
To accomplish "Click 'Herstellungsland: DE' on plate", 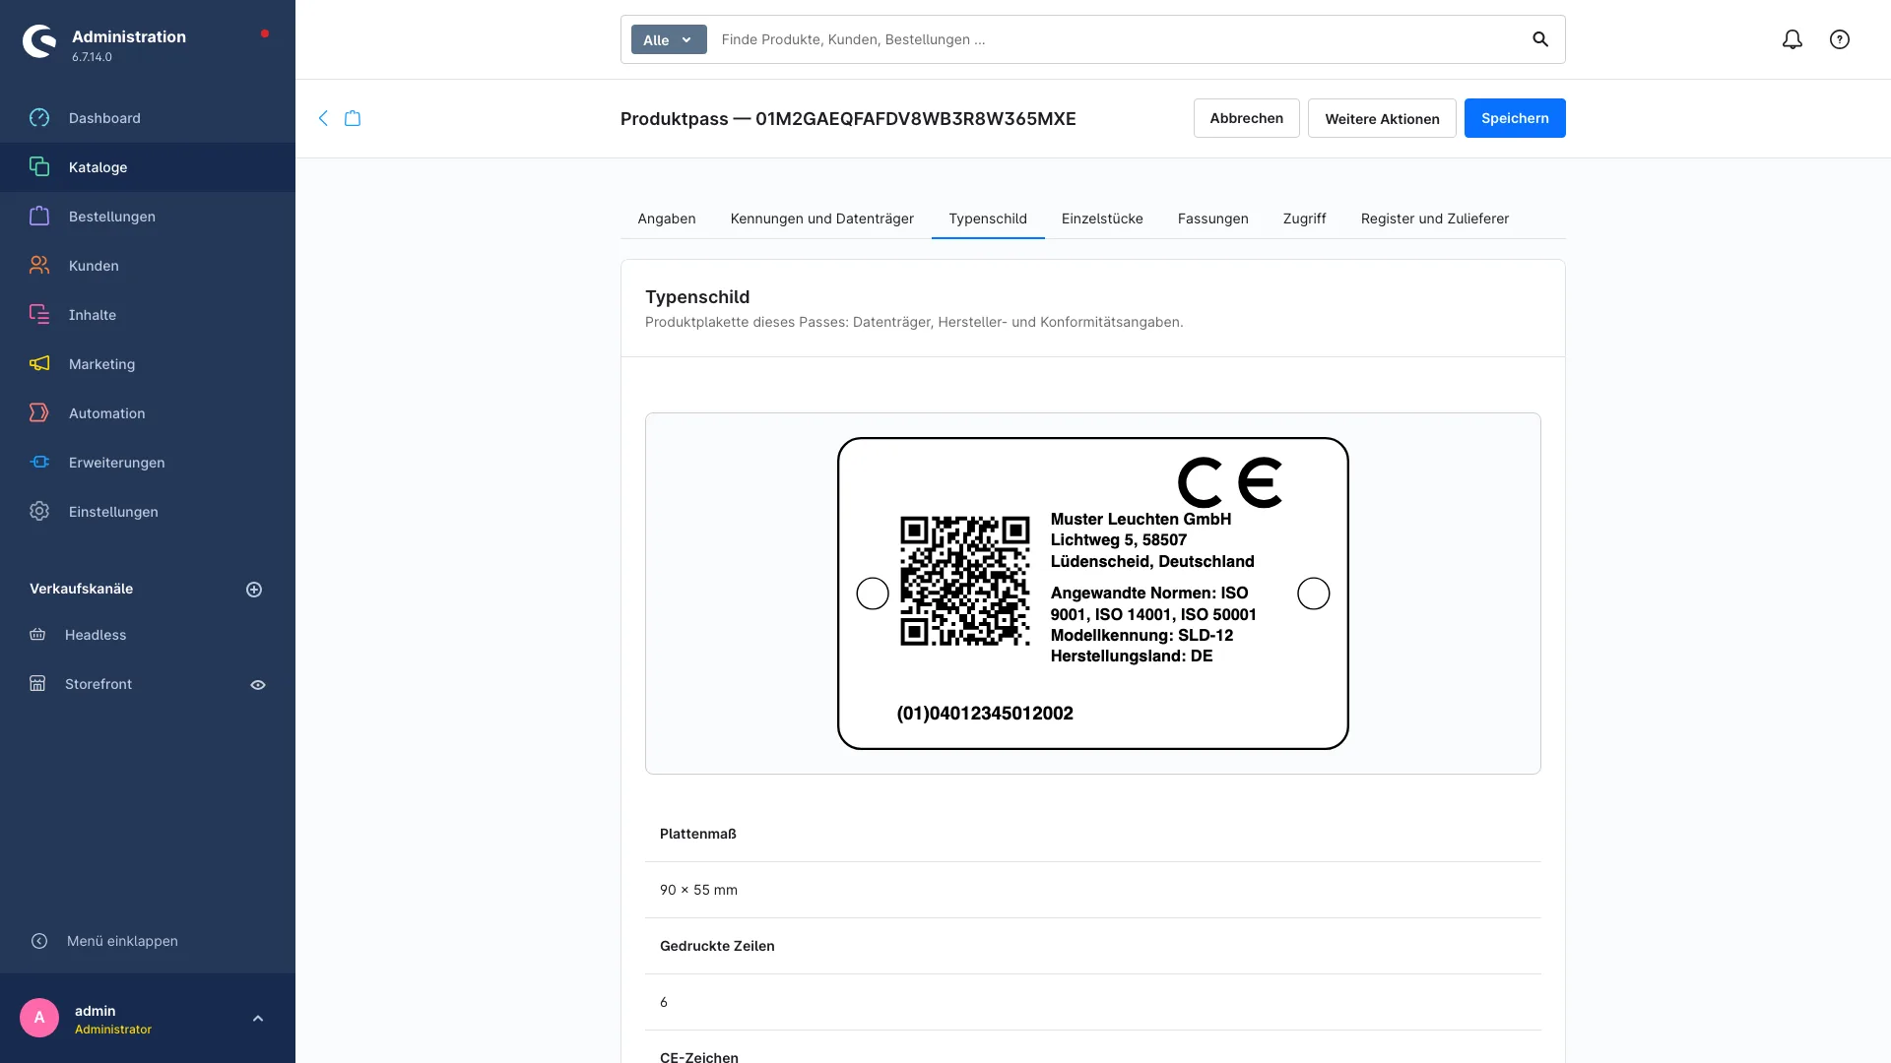I will tap(1132, 656).
